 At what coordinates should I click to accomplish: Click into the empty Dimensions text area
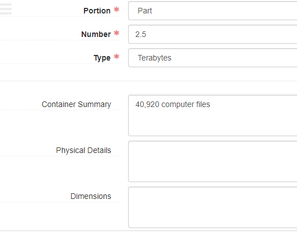pos(213,207)
